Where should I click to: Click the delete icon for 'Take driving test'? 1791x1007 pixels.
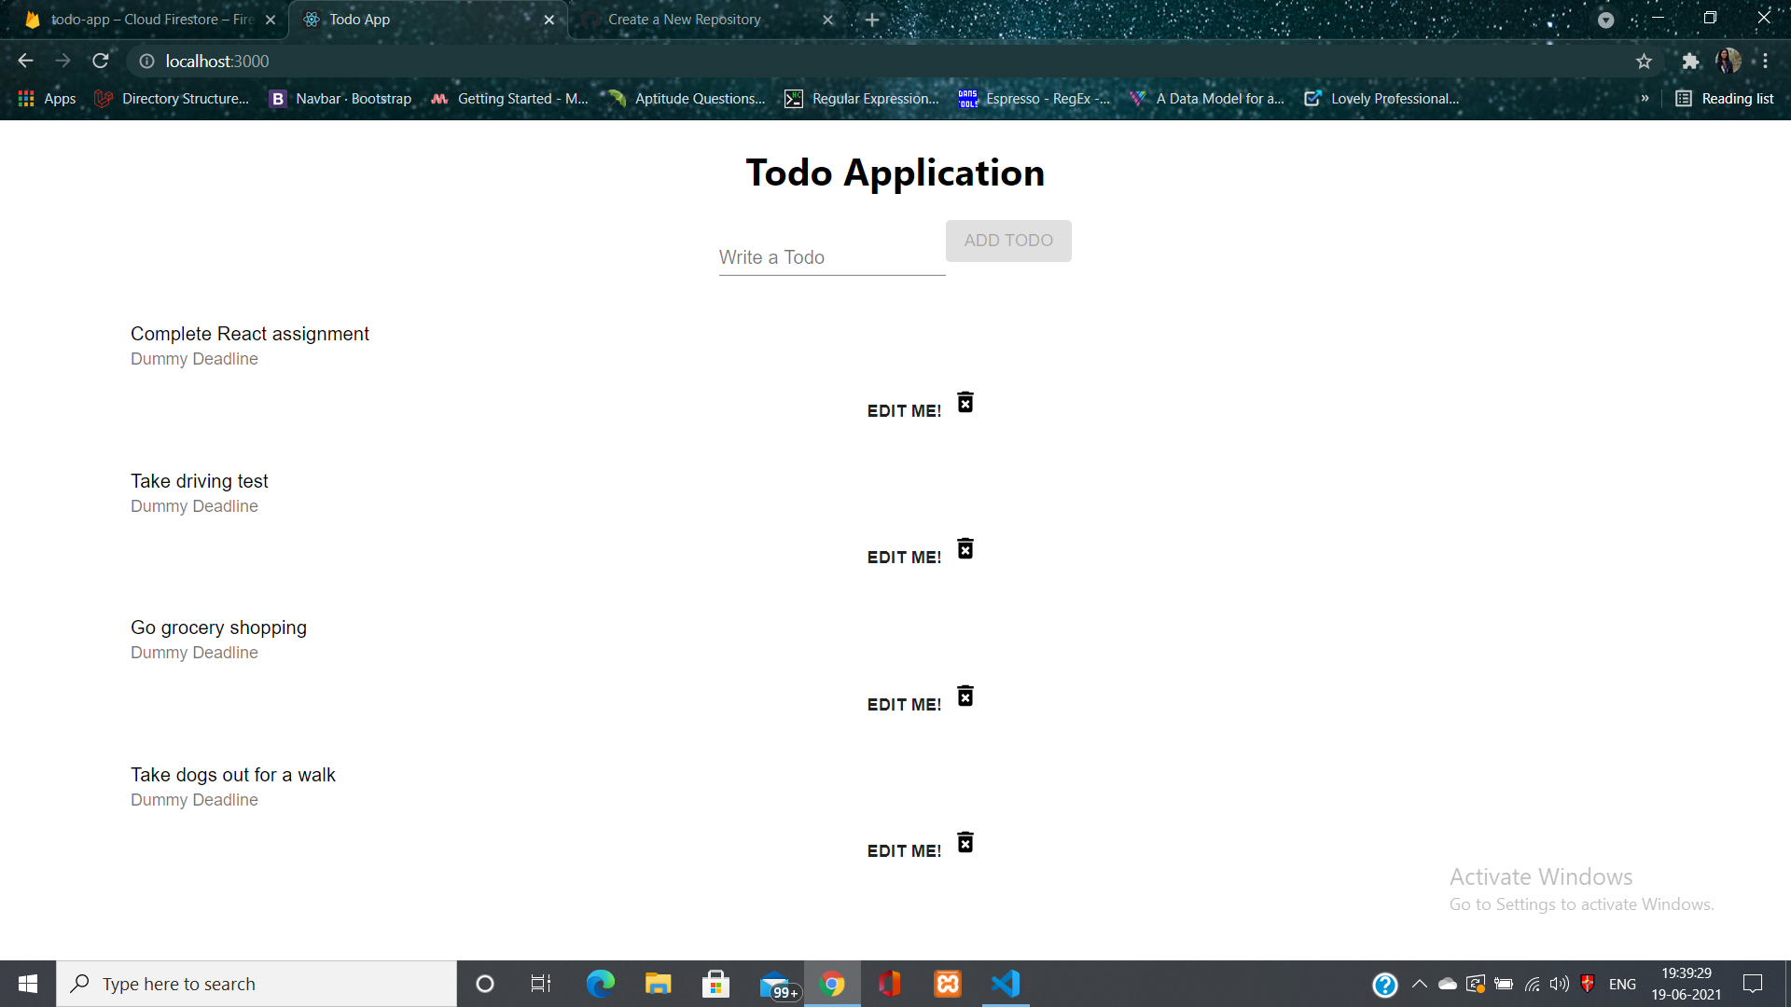point(965,549)
